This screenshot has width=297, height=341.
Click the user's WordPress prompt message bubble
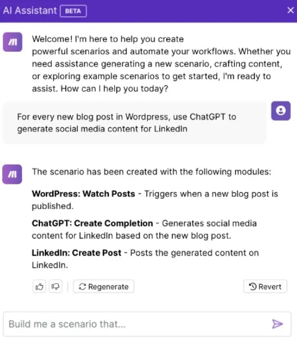[x=135, y=123]
